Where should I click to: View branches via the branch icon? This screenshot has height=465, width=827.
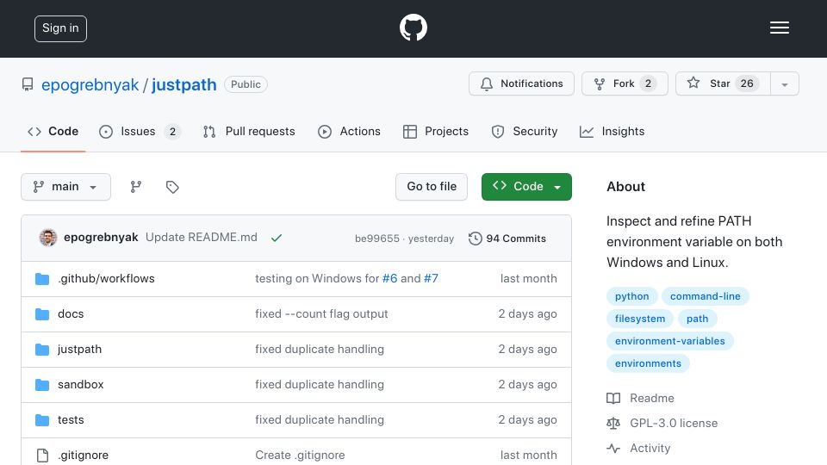[135, 187]
